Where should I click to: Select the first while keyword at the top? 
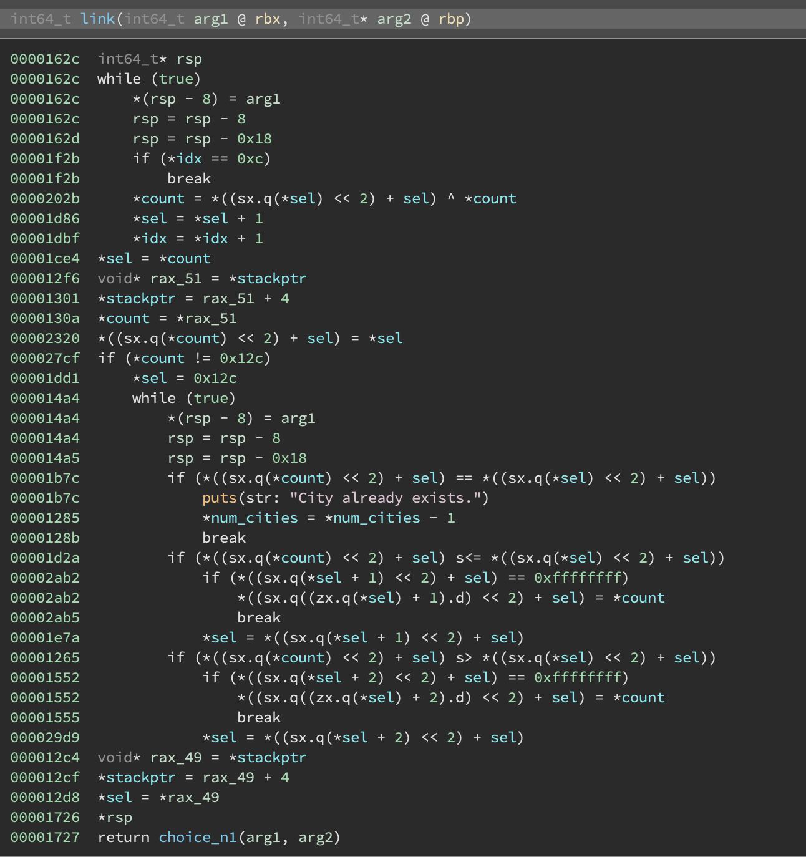click(119, 79)
